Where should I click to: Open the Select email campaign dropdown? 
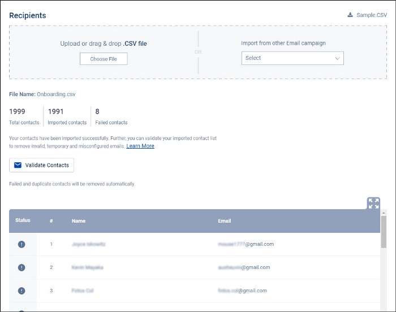(x=292, y=58)
